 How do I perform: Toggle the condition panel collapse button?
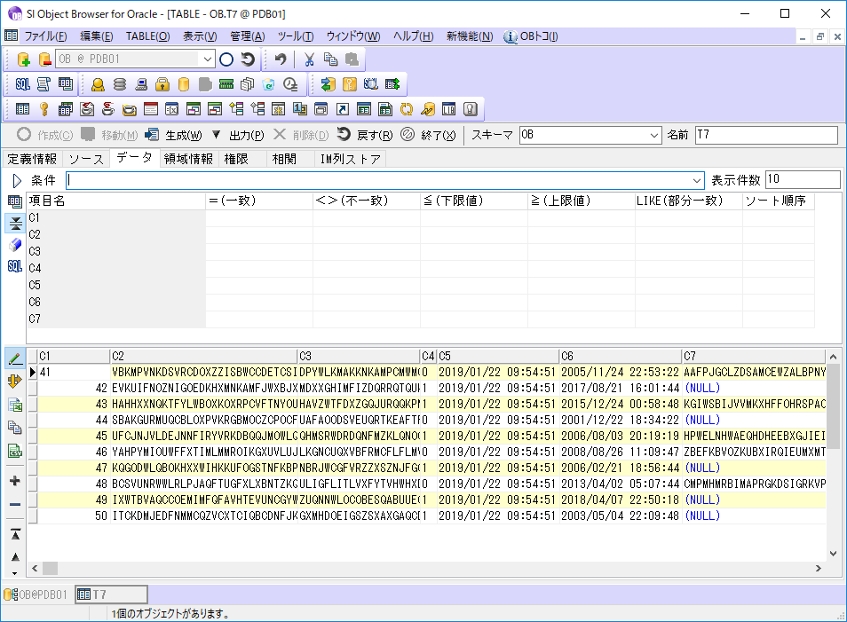pyautogui.click(x=15, y=224)
